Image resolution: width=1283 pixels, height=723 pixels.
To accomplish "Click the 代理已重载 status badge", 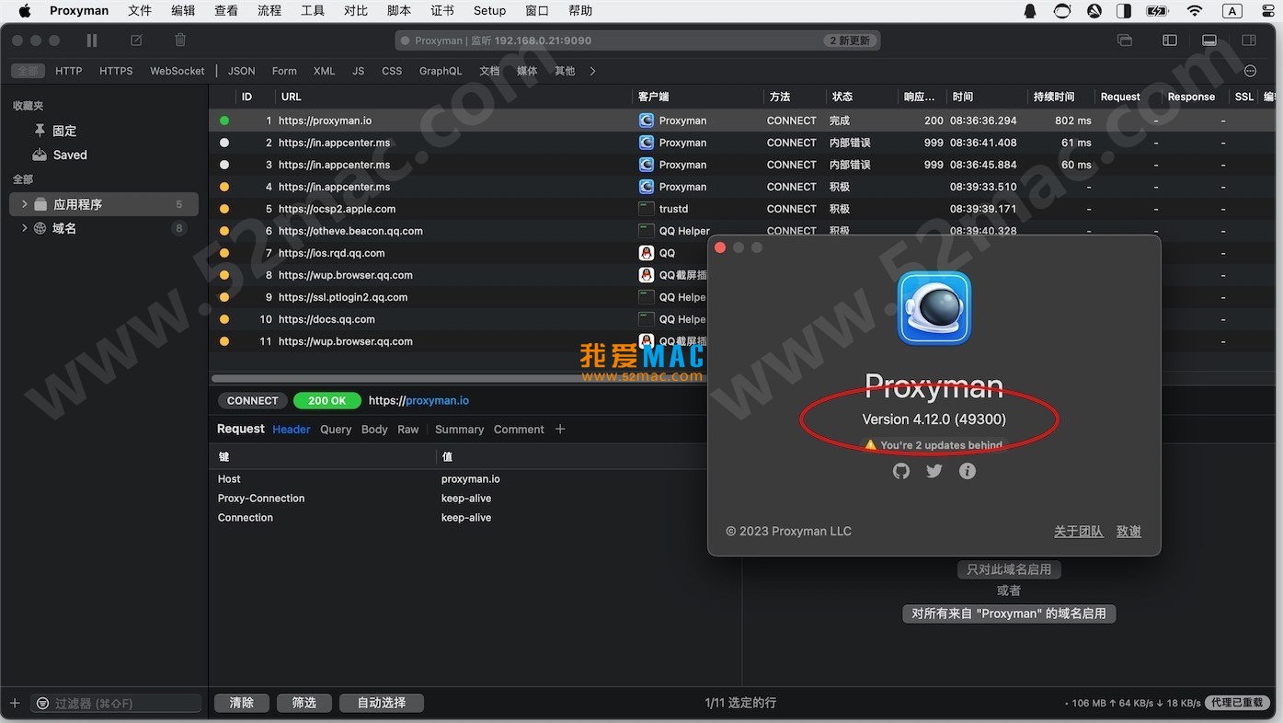I will click(1237, 703).
